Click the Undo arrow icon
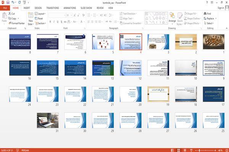Screen dimensions: 229x152 pos(13,3)
